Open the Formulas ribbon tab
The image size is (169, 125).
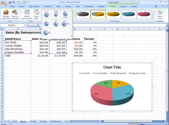click(x=48, y=6)
